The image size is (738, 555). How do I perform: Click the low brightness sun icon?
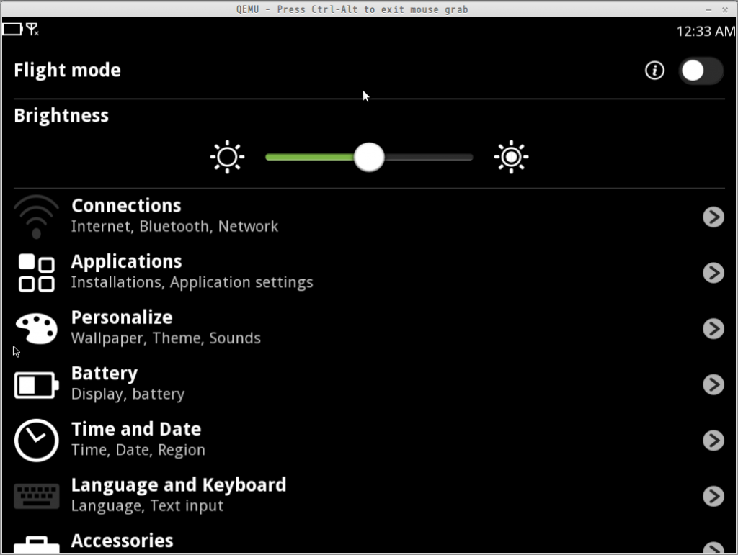pyautogui.click(x=227, y=157)
